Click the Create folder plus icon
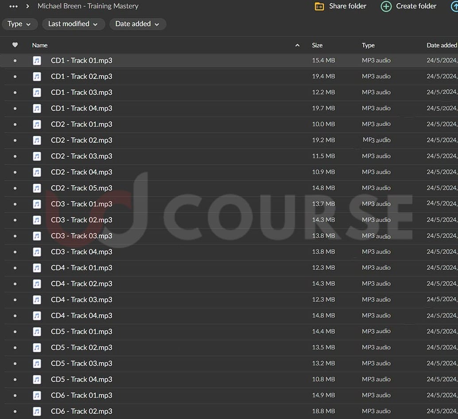458x419 pixels. [x=386, y=6]
